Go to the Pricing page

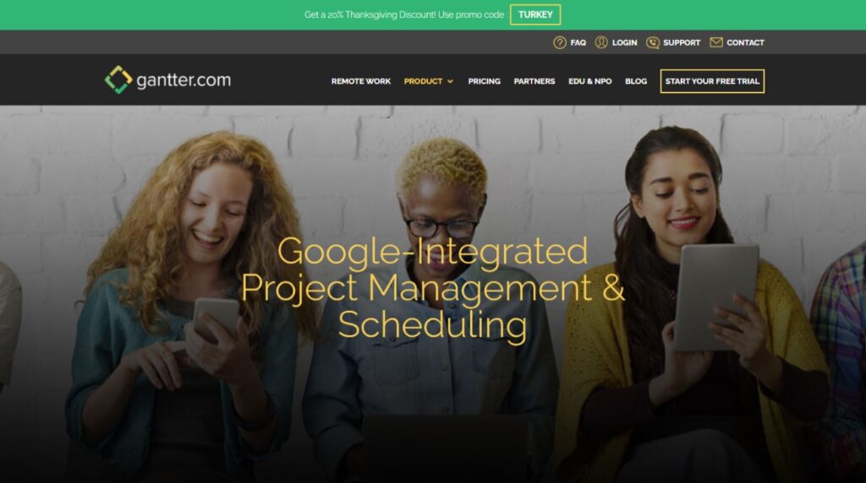tap(484, 81)
